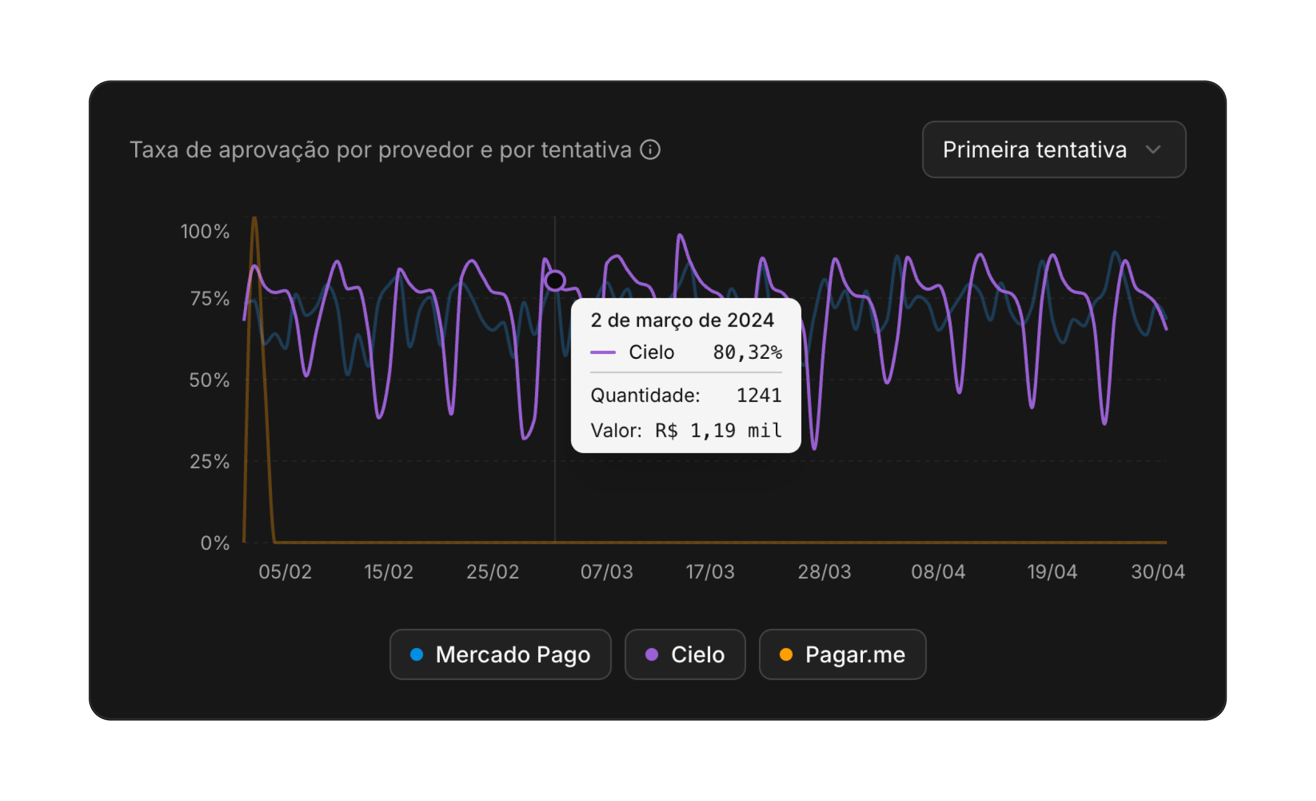1316x801 pixels.
Task: Click the 50% y-axis label
Action: coord(209,380)
